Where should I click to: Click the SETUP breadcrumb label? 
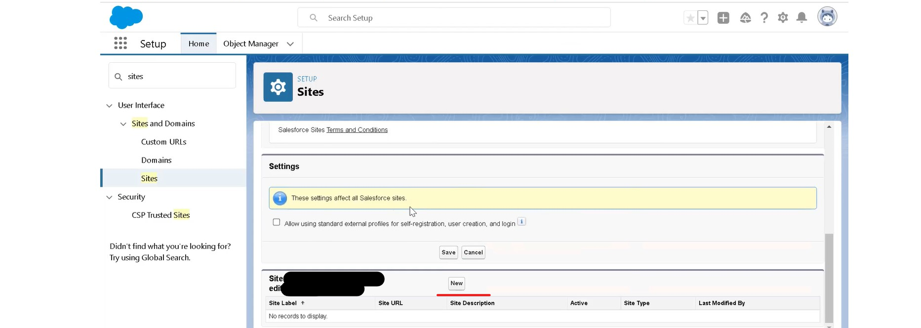point(307,79)
